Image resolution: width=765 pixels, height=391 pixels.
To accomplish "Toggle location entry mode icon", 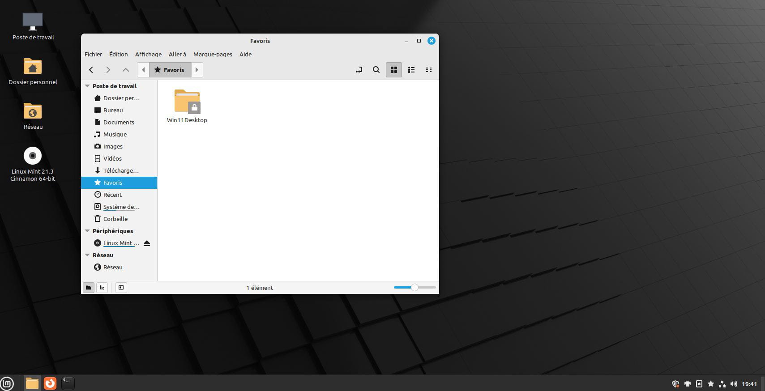I will tap(359, 70).
